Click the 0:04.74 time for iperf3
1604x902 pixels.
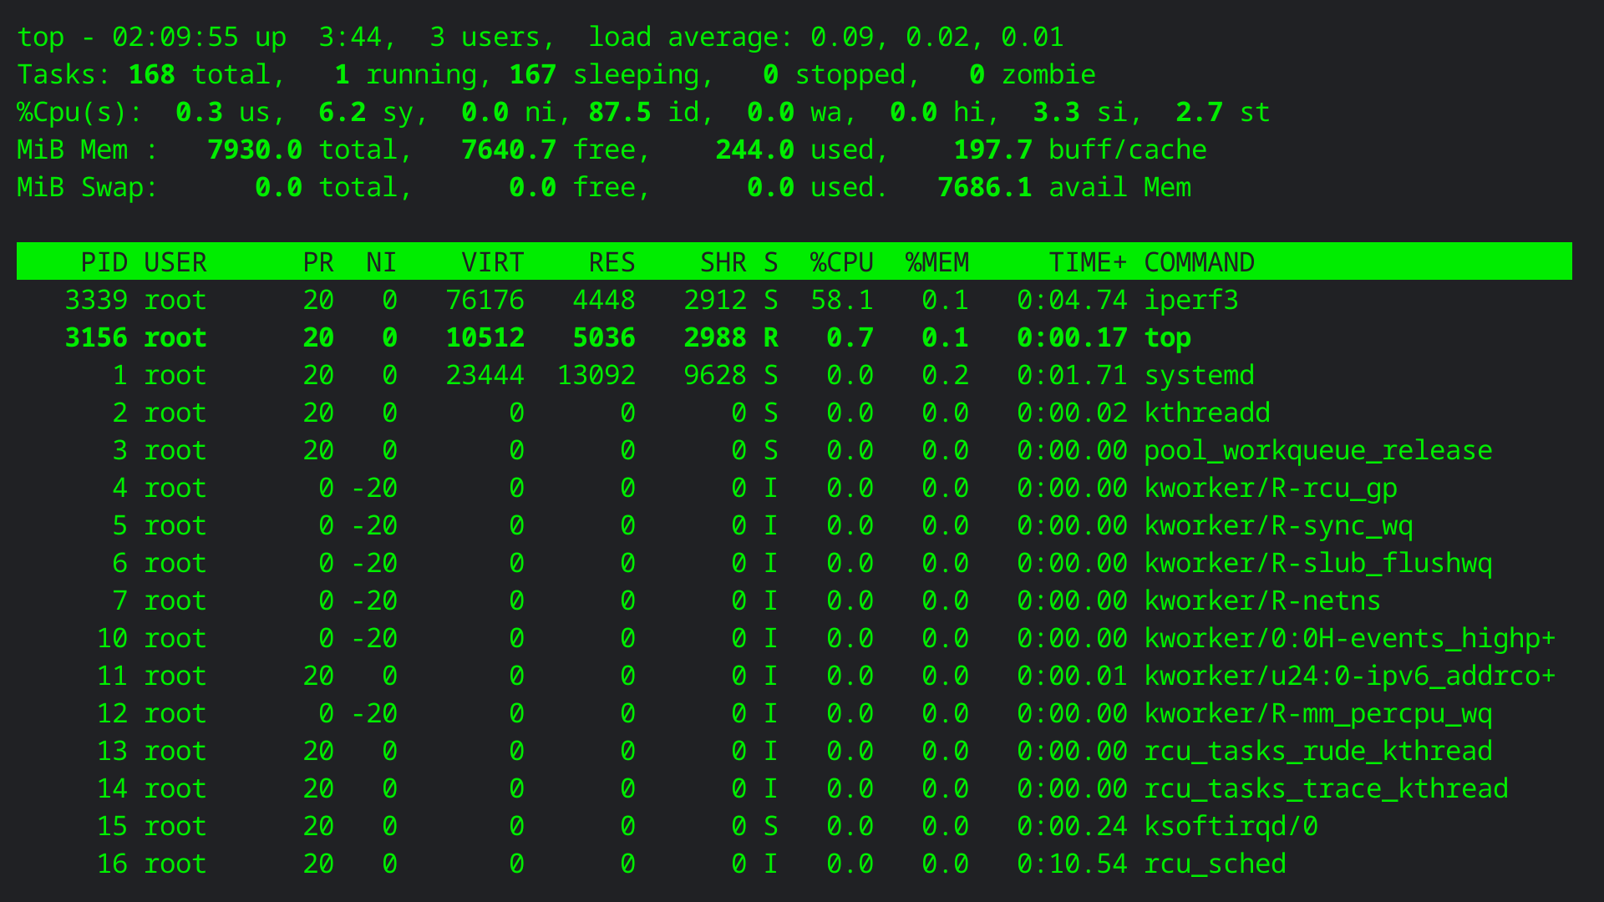(1073, 300)
